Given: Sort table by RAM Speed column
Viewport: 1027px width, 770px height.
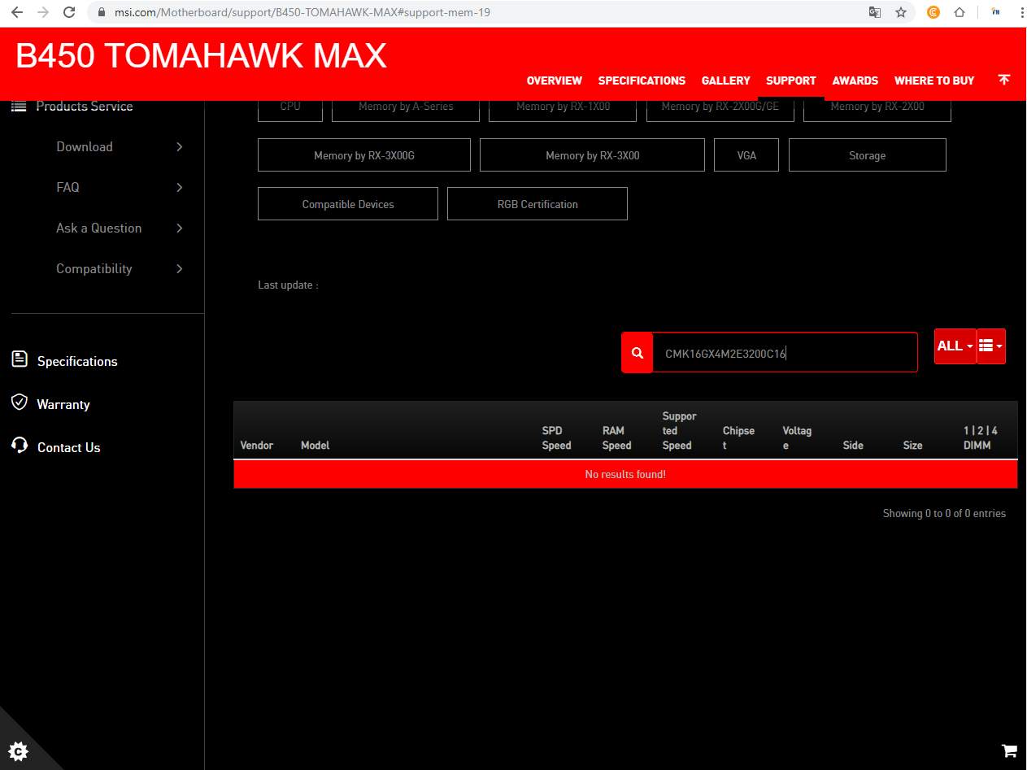Looking at the screenshot, I should 617,437.
